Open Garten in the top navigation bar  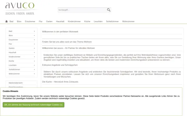click(49, 21)
